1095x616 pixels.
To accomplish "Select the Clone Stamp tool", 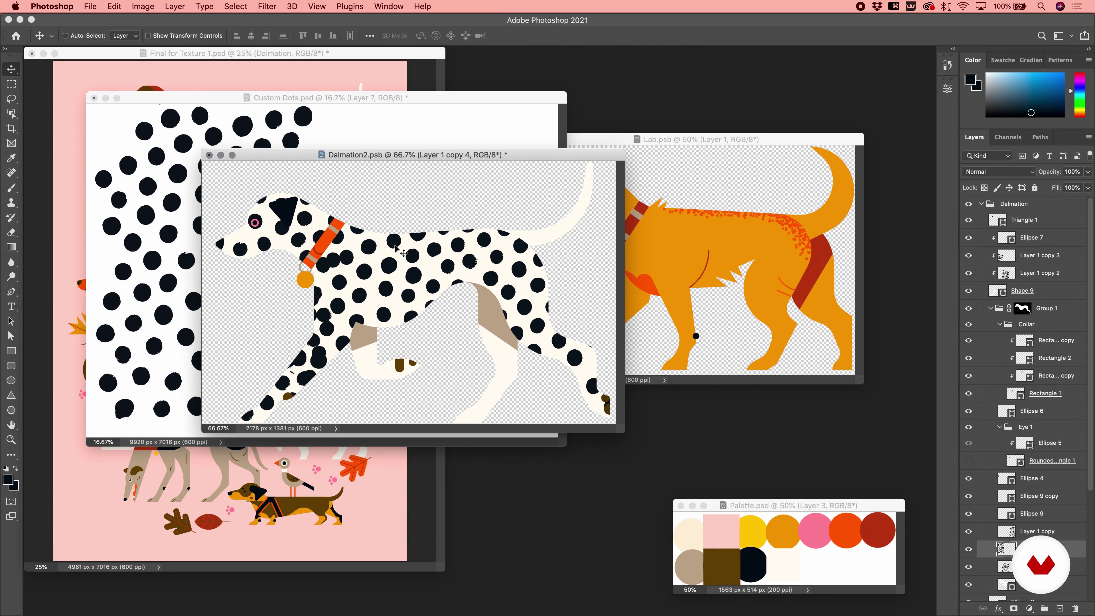I will coord(11,203).
